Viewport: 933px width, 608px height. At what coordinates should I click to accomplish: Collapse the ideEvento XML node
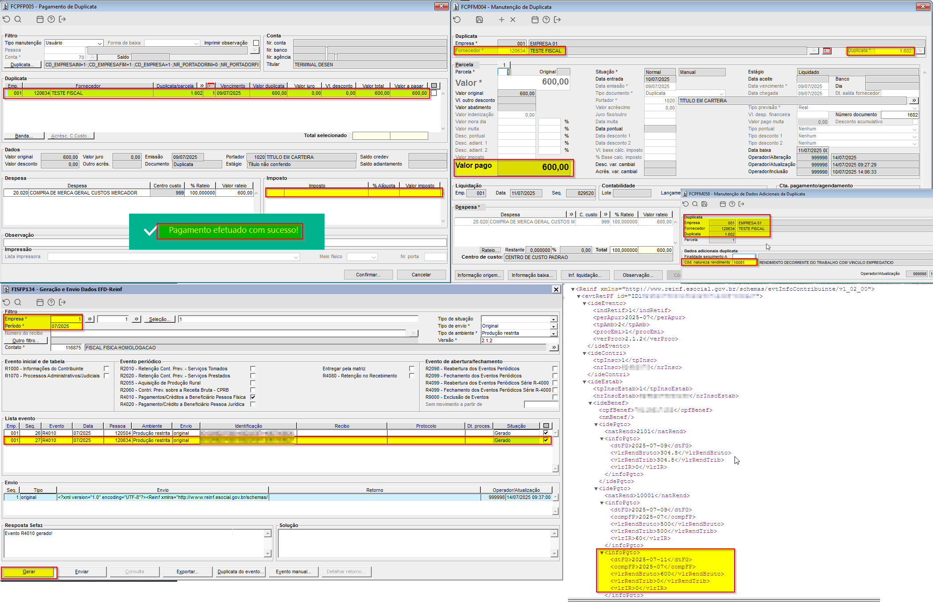coord(584,304)
